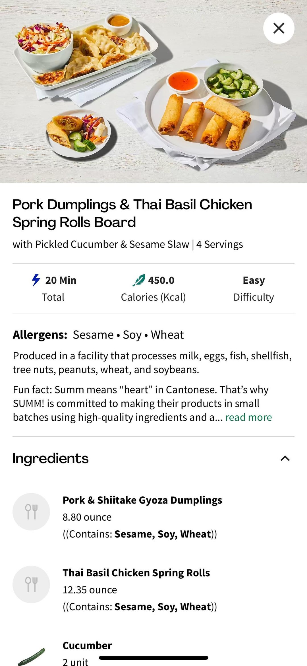
Task: Tap the recipe title Pork Dumplings Board
Action: tap(132, 213)
